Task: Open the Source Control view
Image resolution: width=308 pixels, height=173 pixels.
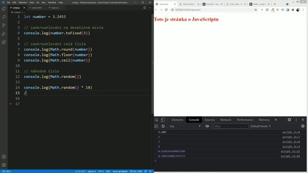Action: [4, 25]
